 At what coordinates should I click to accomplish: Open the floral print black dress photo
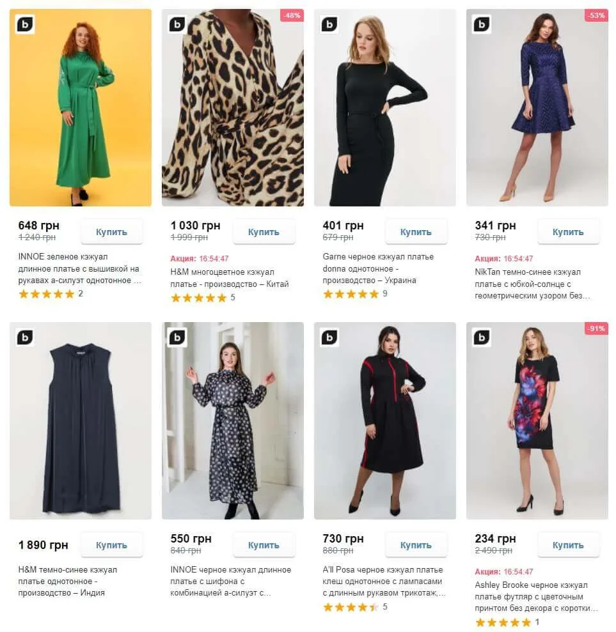537,422
